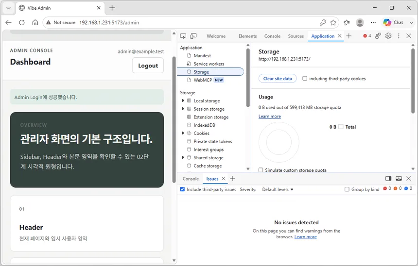418x266 pixels.
Task: Open customize and control DevTools menu
Action: (399, 36)
